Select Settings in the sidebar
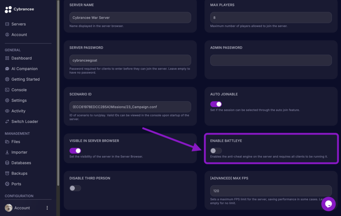341x216 pixels. point(19,100)
